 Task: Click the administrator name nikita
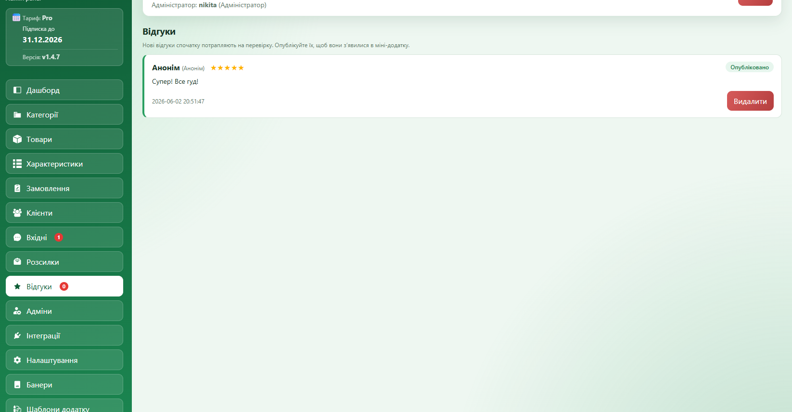pos(208,5)
